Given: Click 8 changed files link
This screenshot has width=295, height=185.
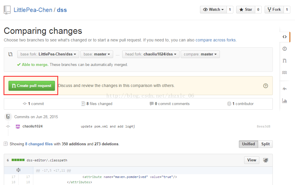Looking at the screenshot, I should (x=39, y=144).
